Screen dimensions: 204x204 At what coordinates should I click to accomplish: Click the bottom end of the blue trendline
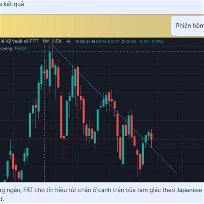176,173
